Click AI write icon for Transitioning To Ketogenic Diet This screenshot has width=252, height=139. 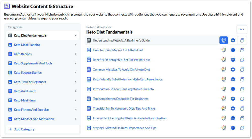223,109
